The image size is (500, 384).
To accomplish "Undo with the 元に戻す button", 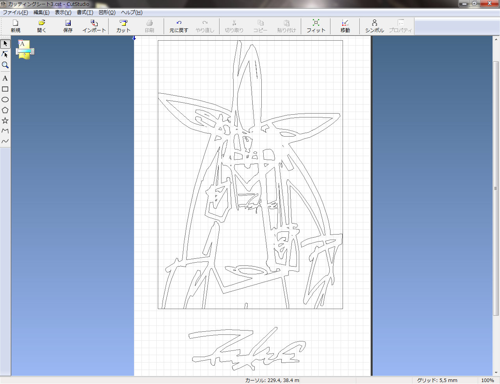I will coord(179,26).
